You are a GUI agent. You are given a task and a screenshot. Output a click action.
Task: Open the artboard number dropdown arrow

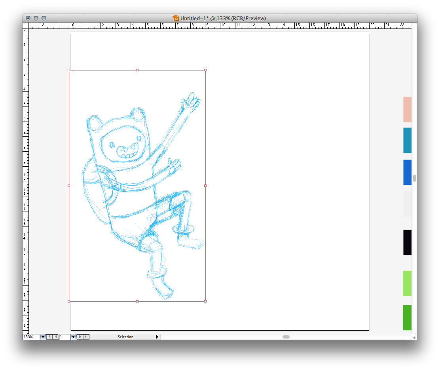tap(73, 337)
